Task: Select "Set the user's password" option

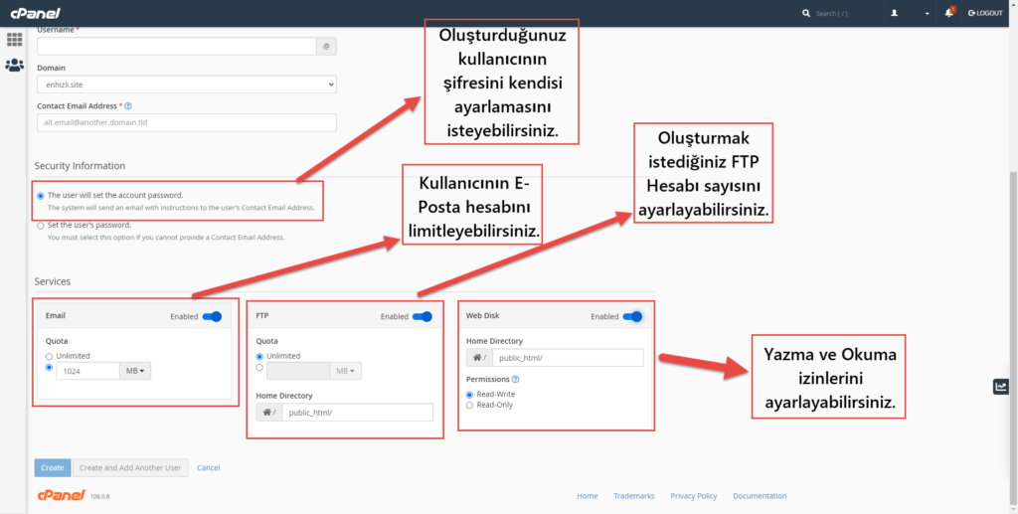Action: [41, 226]
